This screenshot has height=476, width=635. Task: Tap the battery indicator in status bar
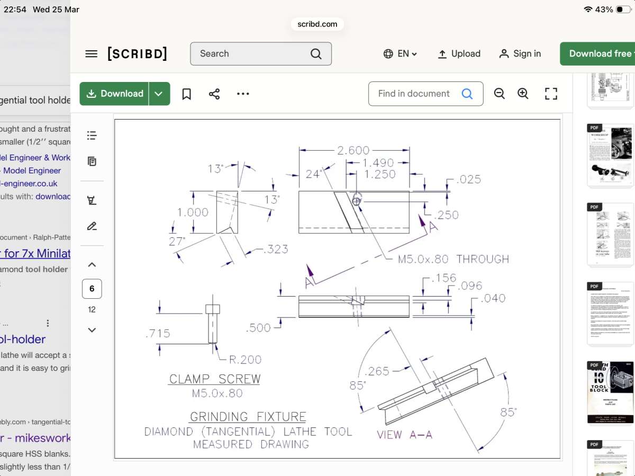[623, 10]
